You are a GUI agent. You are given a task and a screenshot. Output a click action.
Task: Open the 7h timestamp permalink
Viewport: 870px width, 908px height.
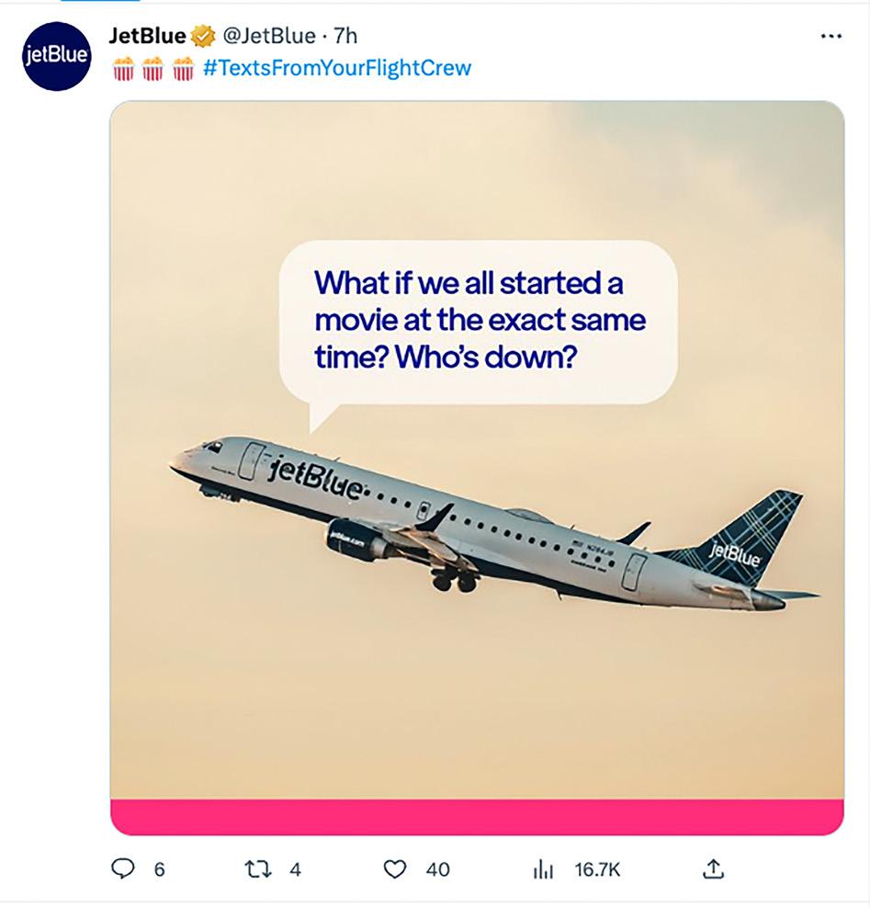coord(345,37)
